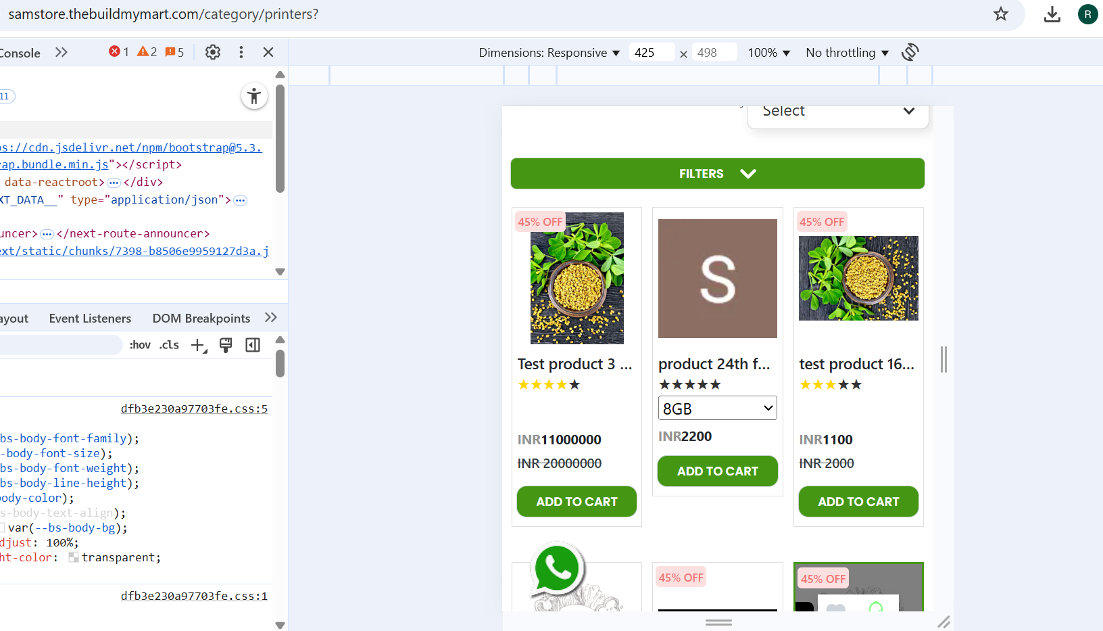Open the Dimensions Responsive dropdown
Screen dimensions: 1103x631
[x=549, y=53]
